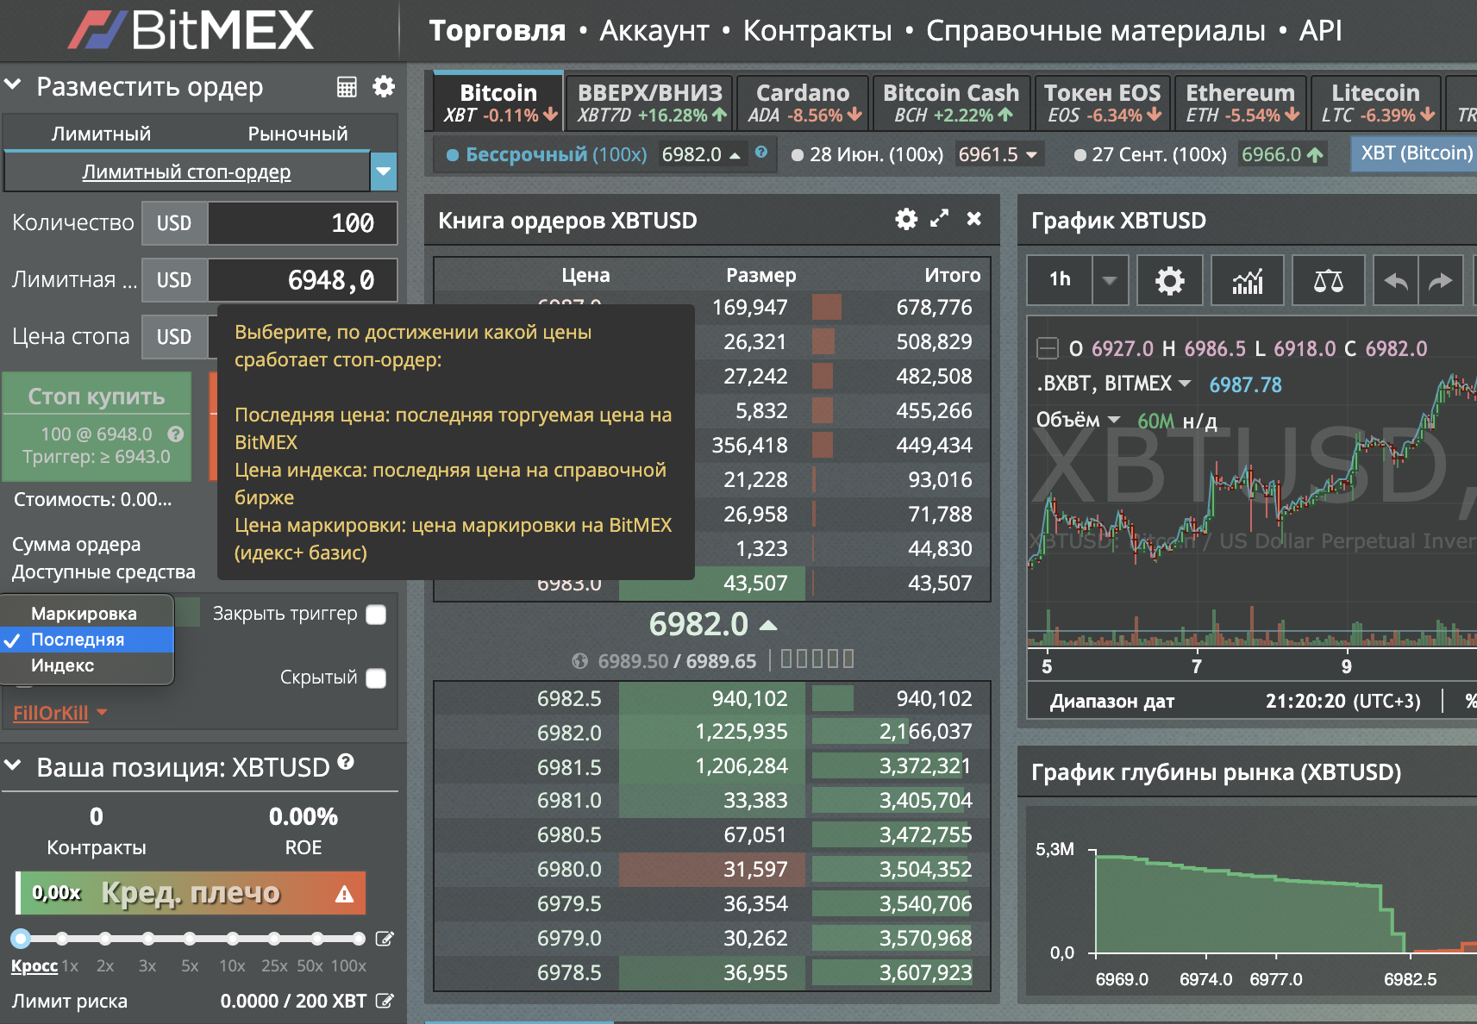The height and width of the screenshot is (1024, 1477).
Task: Undo last chart action
Action: pos(1395,280)
